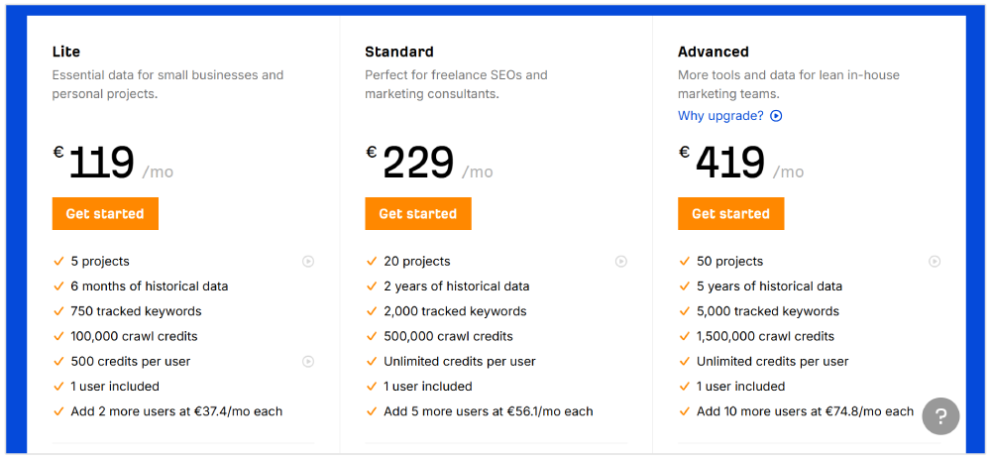The height and width of the screenshot is (459, 991).
Task: Click the play icon beside 50 projects
Action: pos(935,262)
